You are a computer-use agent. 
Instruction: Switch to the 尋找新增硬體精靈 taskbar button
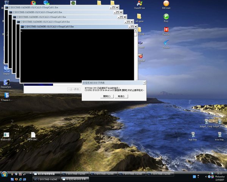pos(47,174)
